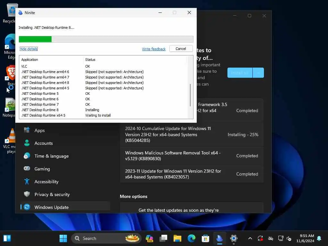Viewport: 328px width, 246px height.
Task: Cancel the Ninite installation
Action: click(181, 49)
